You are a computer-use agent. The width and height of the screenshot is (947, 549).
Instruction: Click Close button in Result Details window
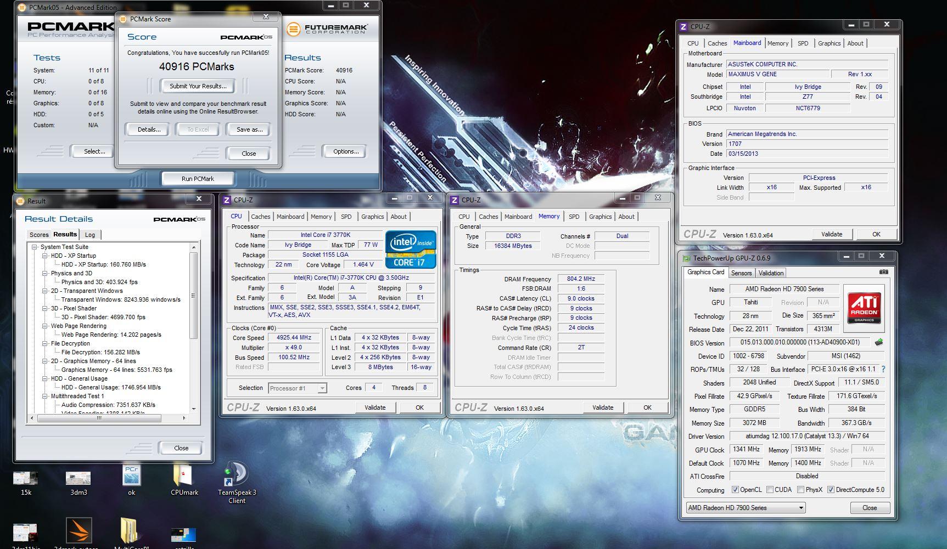coord(181,448)
